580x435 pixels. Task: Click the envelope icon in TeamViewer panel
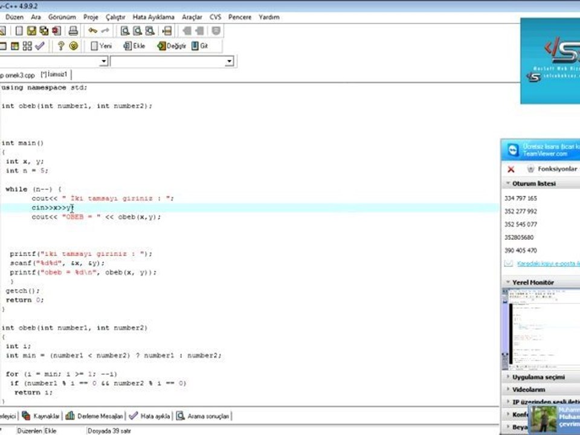coord(509,263)
